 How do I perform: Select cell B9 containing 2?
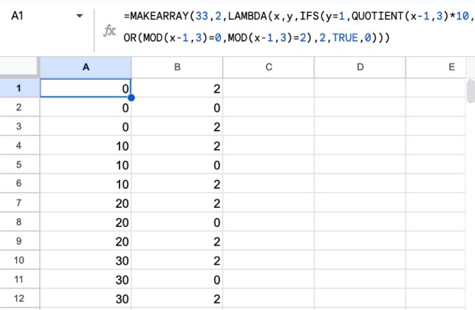click(178, 241)
